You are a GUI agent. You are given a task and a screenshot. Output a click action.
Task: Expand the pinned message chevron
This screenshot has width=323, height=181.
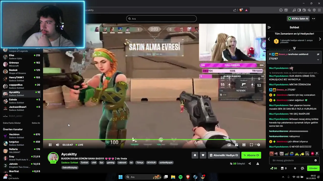318,60
